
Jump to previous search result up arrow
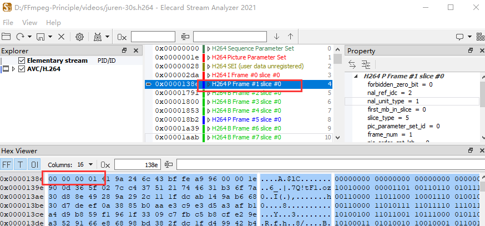290,37
